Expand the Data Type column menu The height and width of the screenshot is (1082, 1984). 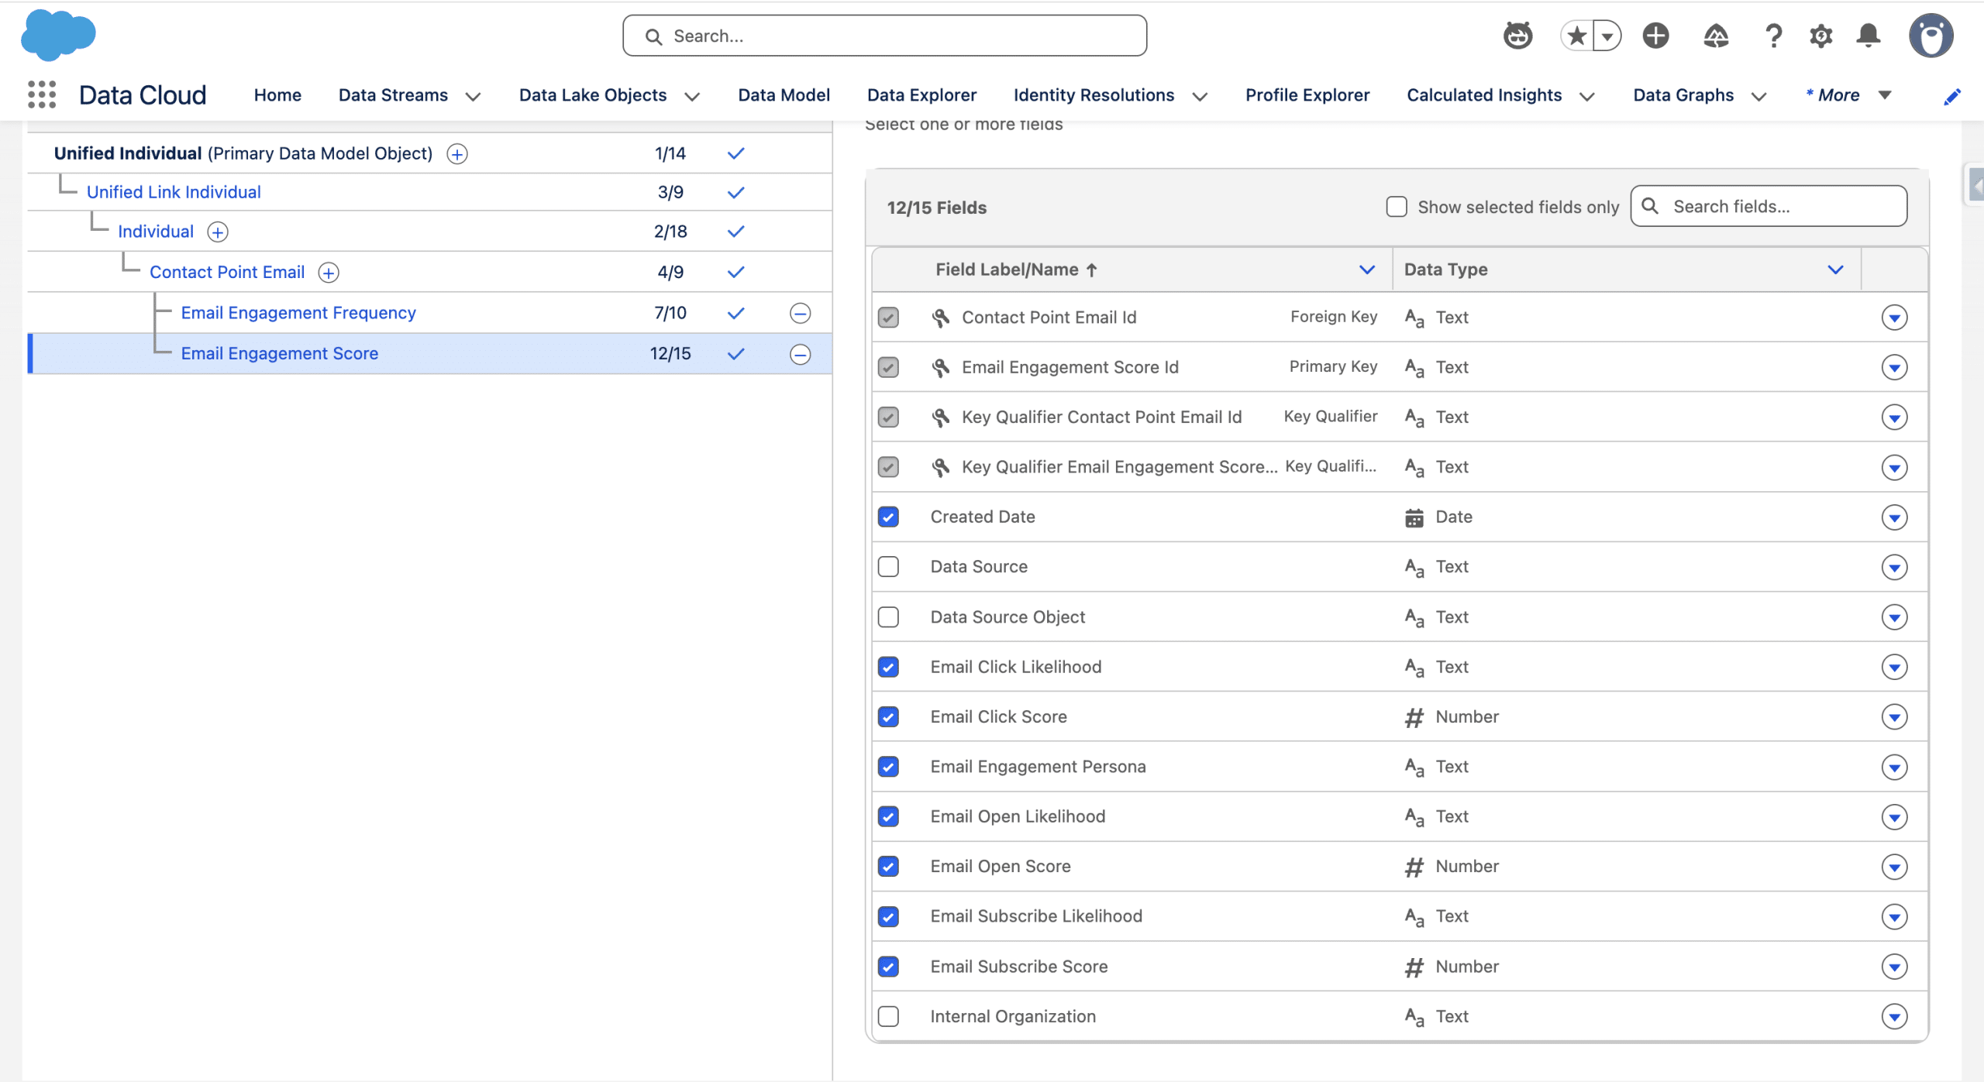(1835, 270)
